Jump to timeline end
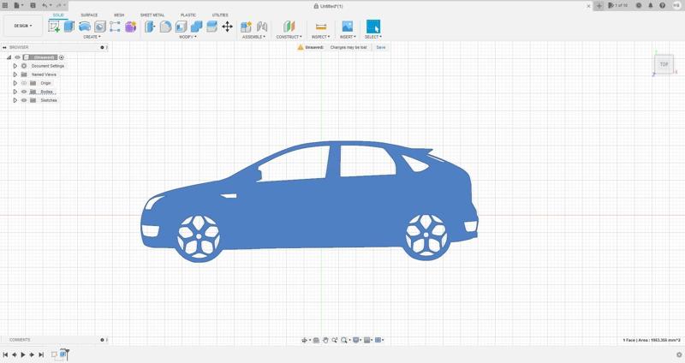685x363 pixels. pyautogui.click(x=41, y=354)
